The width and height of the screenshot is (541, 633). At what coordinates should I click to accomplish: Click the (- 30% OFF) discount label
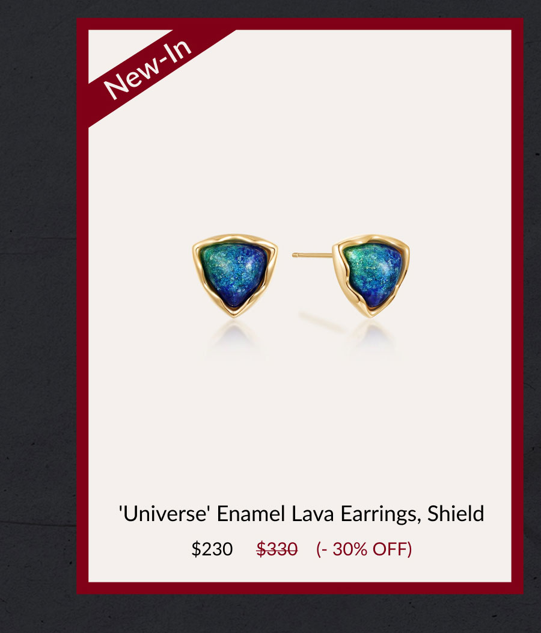(x=364, y=549)
